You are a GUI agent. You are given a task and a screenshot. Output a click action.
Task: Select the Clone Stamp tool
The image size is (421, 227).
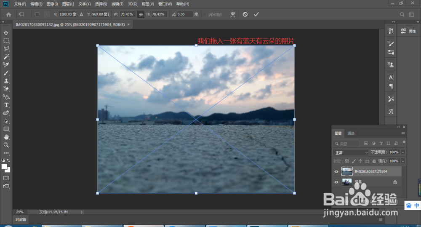click(6, 81)
